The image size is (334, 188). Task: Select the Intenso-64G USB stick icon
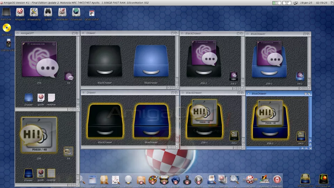point(8,43)
